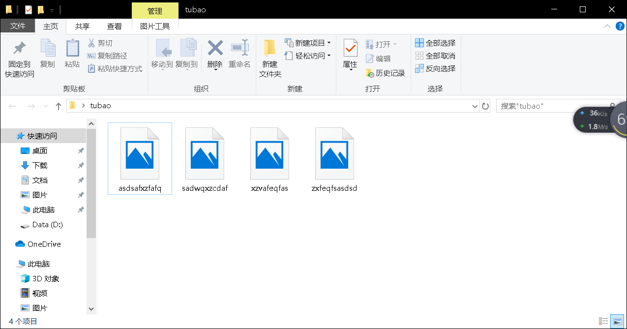Switch to the 查看 ribbon tab

(114, 26)
